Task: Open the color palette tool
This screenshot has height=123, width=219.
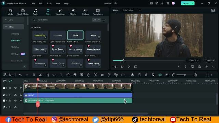Action: pyautogui.click(x=75, y=75)
